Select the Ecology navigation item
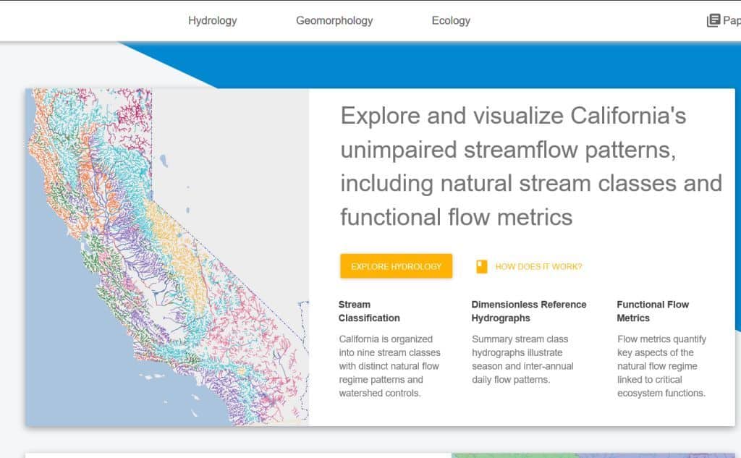 pyautogui.click(x=451, y=21)
